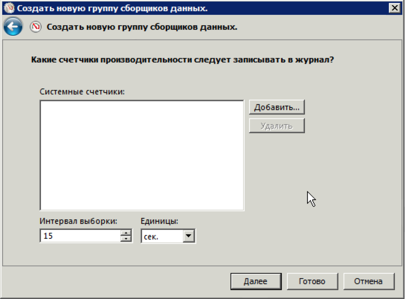Click the Интервал выборки label
This screenshot has width=406, height=299.
pos(78,222)
